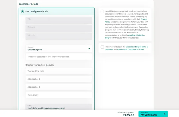Tick the marketing email communications checkbox

point(102,11)
